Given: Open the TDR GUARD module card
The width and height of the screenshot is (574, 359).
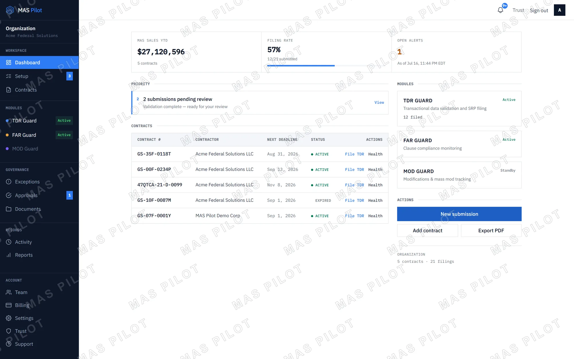Looking at the screenshot, I should [459, 109].
